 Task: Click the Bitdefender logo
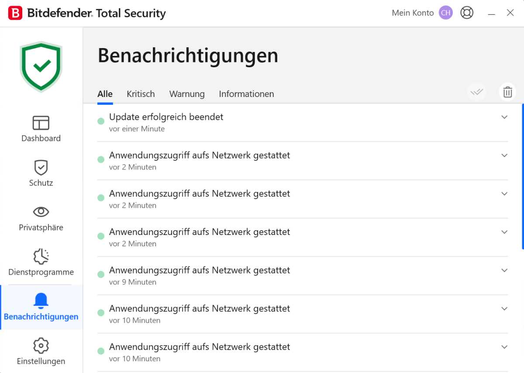[17, 13]
